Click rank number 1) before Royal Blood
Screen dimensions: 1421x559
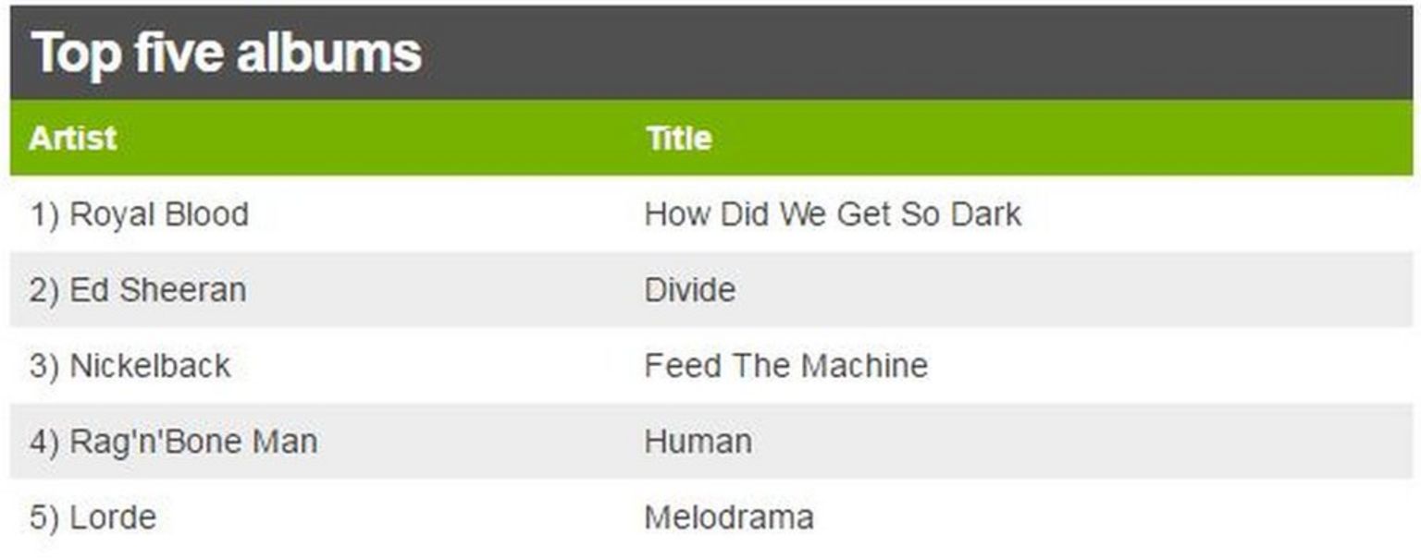(x=43, y=214)
